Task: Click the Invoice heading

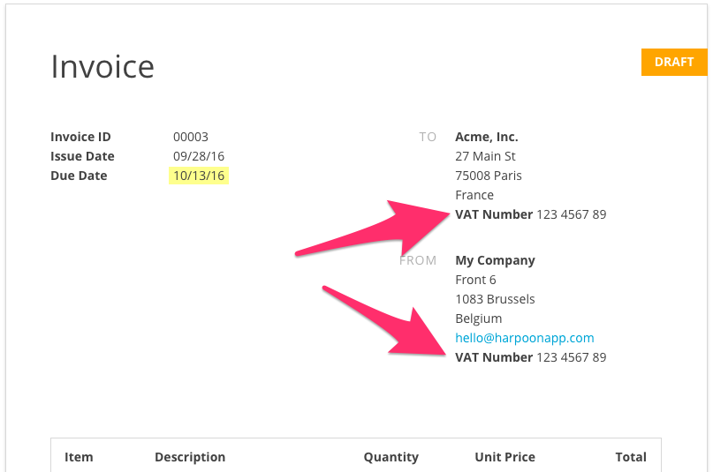Action: click(x=102, y=66)
